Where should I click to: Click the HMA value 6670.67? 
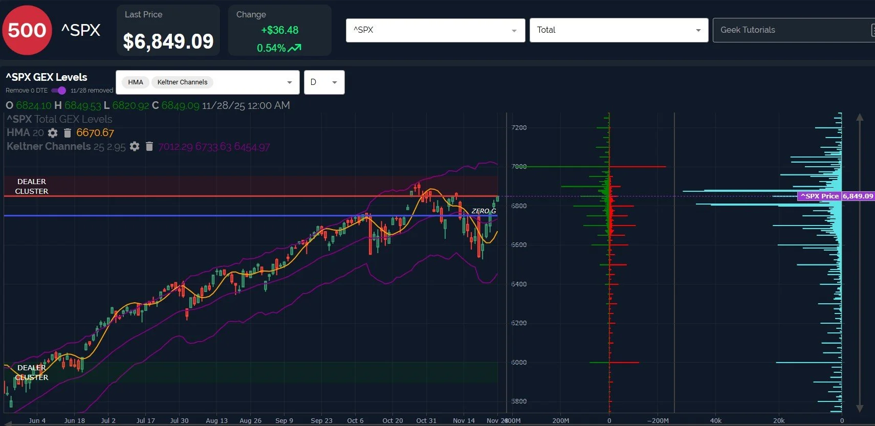(x=95, y=133)
